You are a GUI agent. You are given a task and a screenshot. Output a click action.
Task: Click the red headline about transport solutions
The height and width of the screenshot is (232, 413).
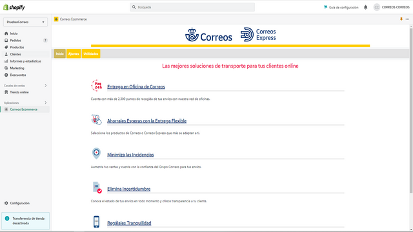[230, 66]
